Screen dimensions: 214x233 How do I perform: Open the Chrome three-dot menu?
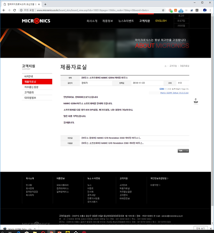click(210, 10)
